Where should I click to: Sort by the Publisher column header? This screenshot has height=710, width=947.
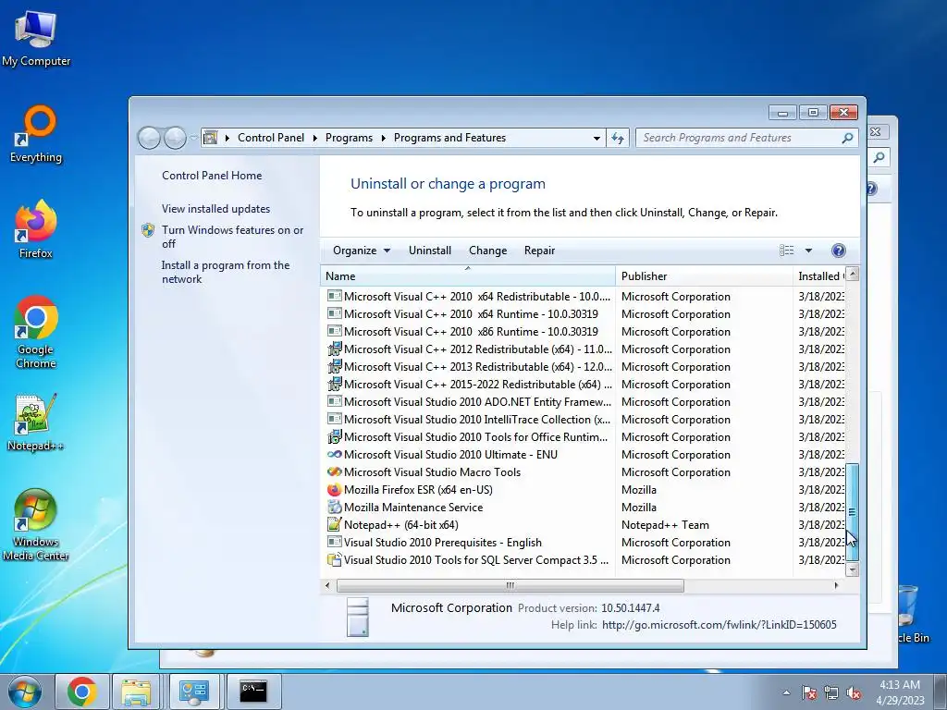(704, 276)
